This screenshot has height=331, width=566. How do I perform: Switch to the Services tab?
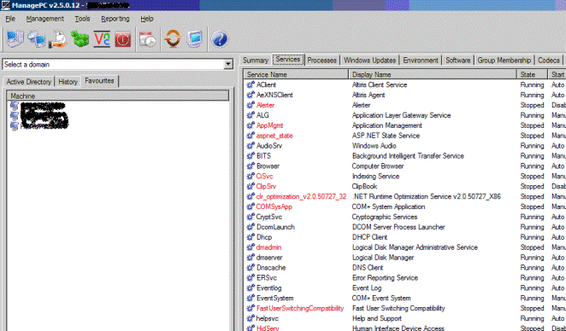(288, 60)
